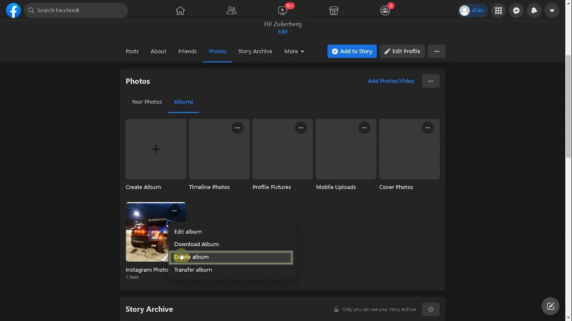Open the Messenger icon
Image resolution: width=572 pixels, height=321 pixels.
(x=516, y=10)
